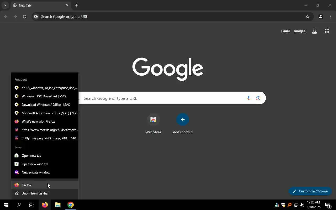Select the New Tab browser tab
Image resolution: width=336 pixels, height=210 pixels.
[x=41, y=5]
